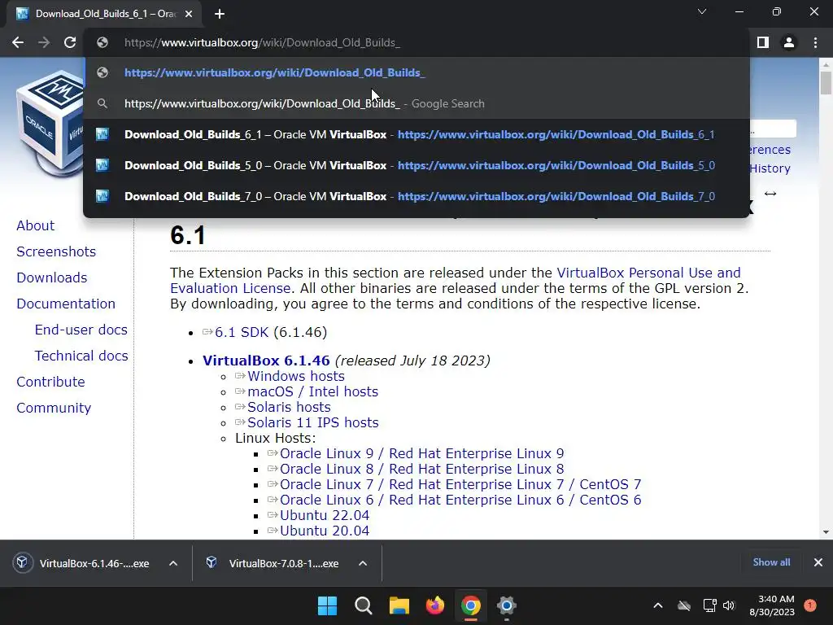The width and height of the screenshot is (833, 625).
Task: Open Windows taskbar search
Action: (x=364, y=605)
